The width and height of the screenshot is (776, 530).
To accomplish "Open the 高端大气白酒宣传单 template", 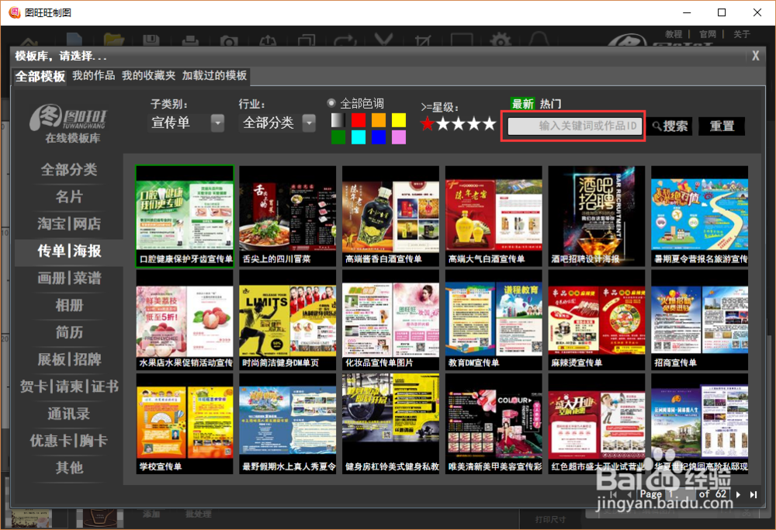I will pos(494,217).
